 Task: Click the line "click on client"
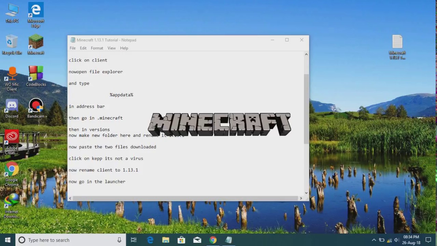click(88, 60)
